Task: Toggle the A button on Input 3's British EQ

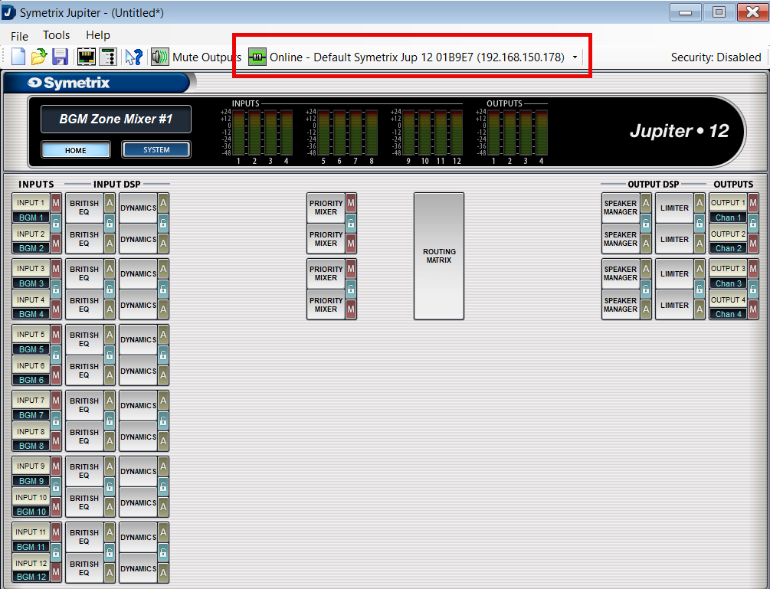Action: pyautogui.click(x=110, y=269)
